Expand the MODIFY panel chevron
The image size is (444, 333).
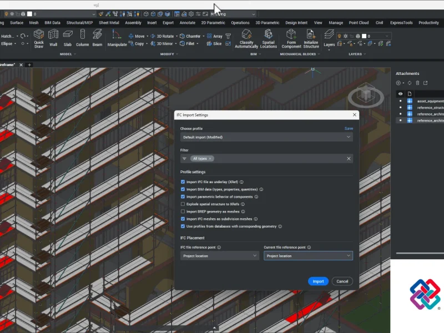click(x=177, y=54)
